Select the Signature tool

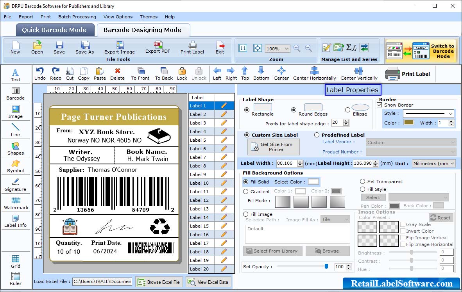(x=15, y=185)
